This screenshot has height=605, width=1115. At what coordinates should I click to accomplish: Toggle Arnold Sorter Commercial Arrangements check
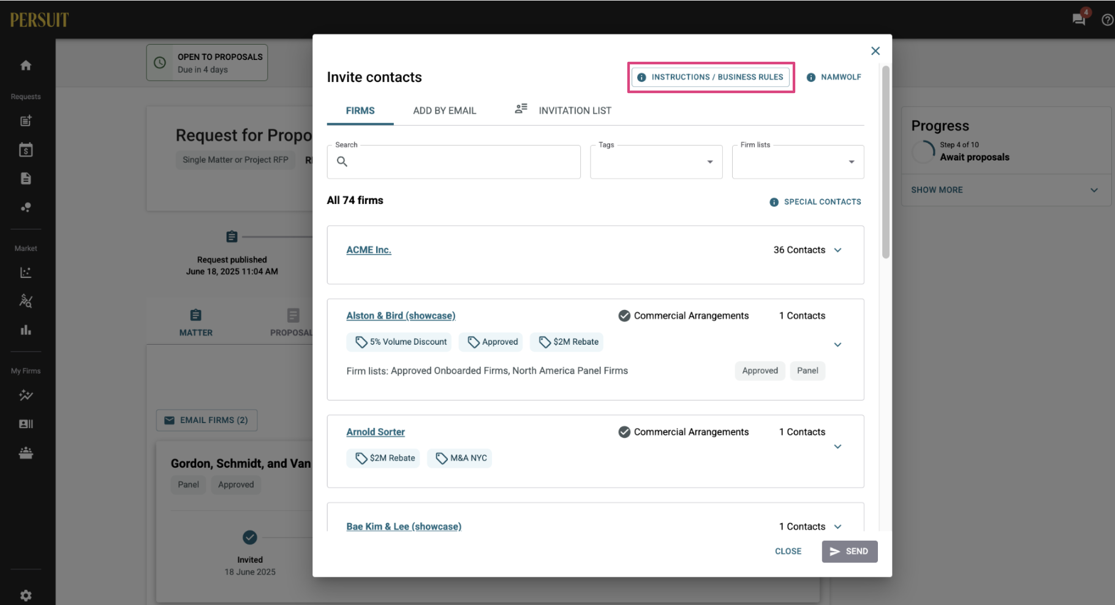tap(624, 432)
